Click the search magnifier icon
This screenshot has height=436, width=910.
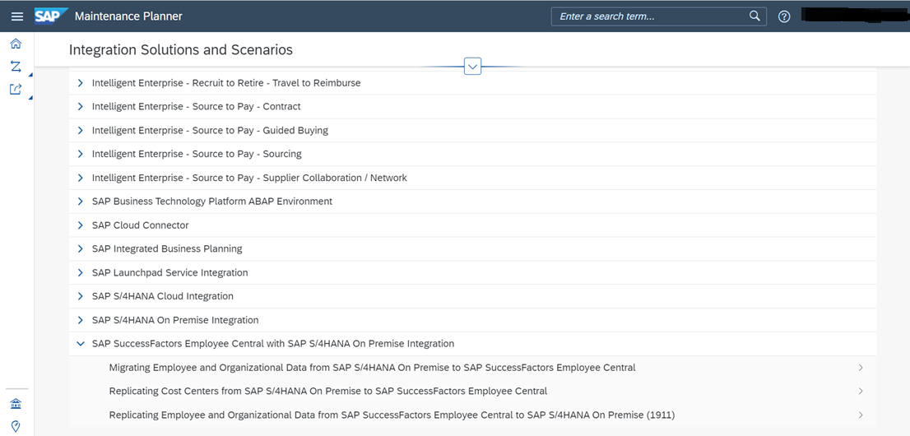coord(754,16)
